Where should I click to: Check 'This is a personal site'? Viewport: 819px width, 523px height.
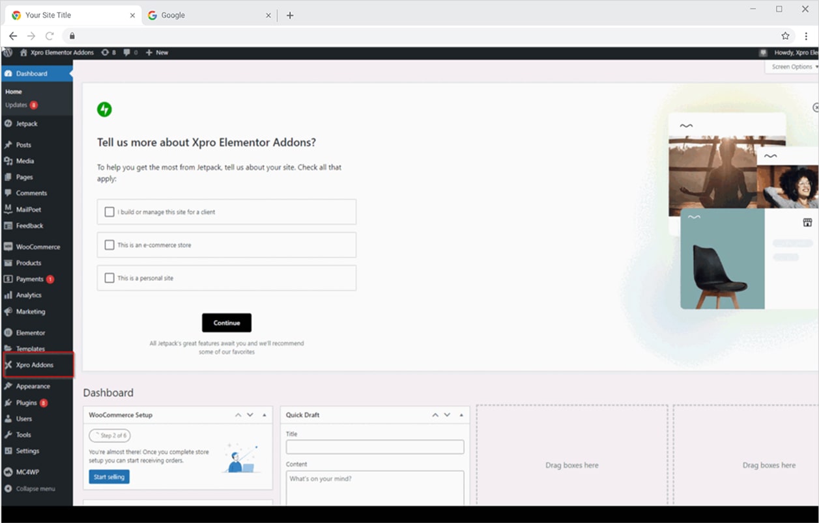click(109, 278)
